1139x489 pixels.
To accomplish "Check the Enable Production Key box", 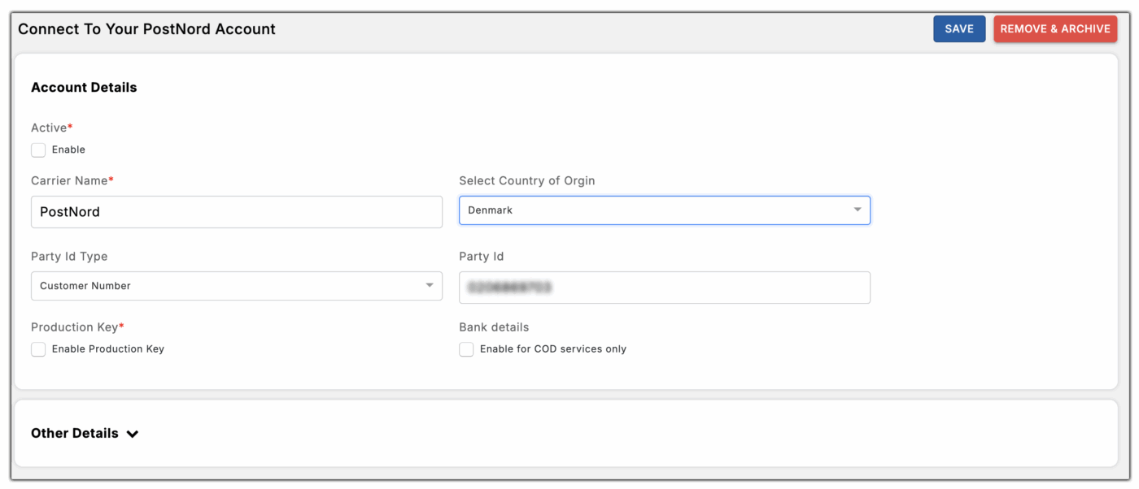I will [x=38, y=349].
